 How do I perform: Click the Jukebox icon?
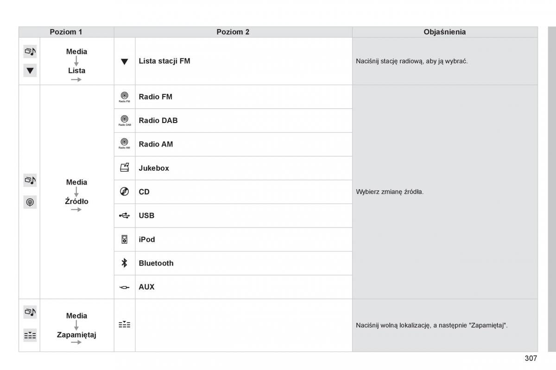[124, 168]
